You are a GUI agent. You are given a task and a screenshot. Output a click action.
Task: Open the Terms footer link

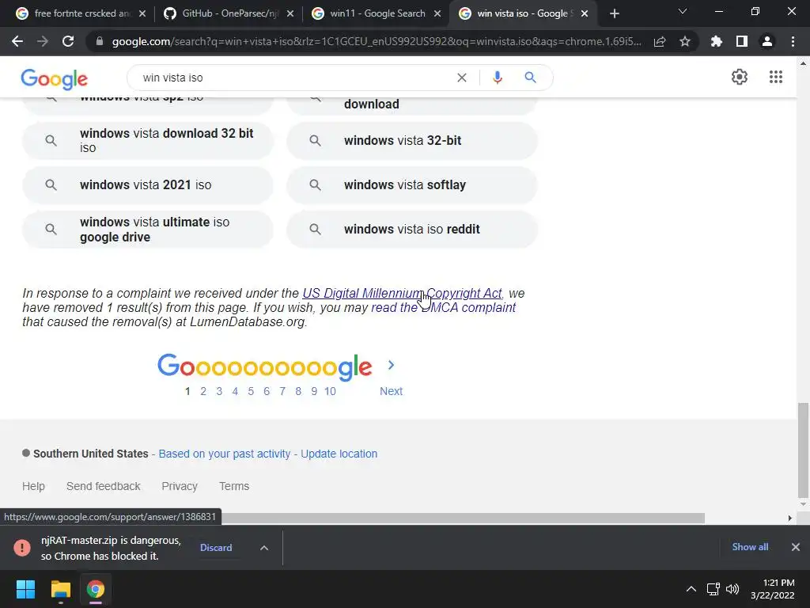click(x=234, y=486)
